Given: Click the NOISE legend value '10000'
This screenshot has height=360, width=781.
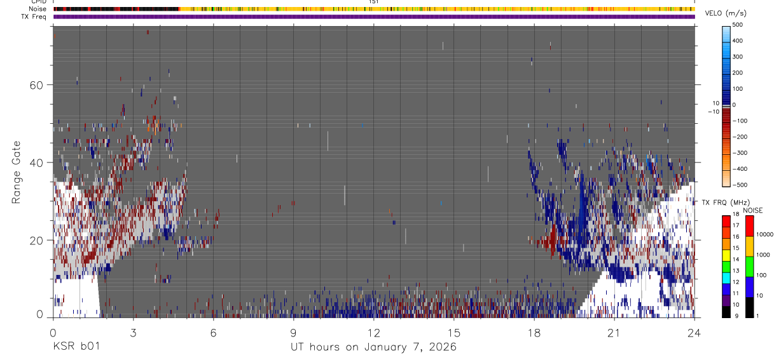Looking at the screenshot, I should (765, 234).
